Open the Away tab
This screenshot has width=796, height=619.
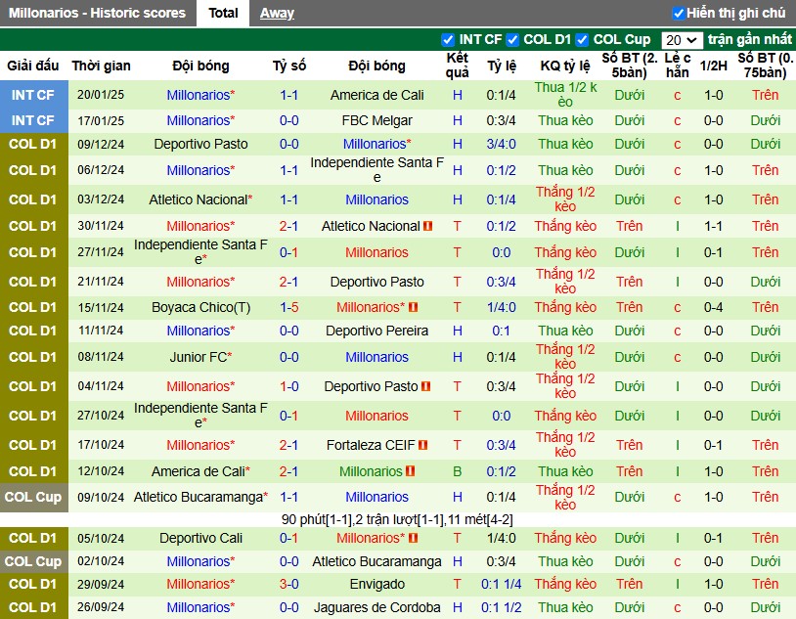[x=277, y=14]
